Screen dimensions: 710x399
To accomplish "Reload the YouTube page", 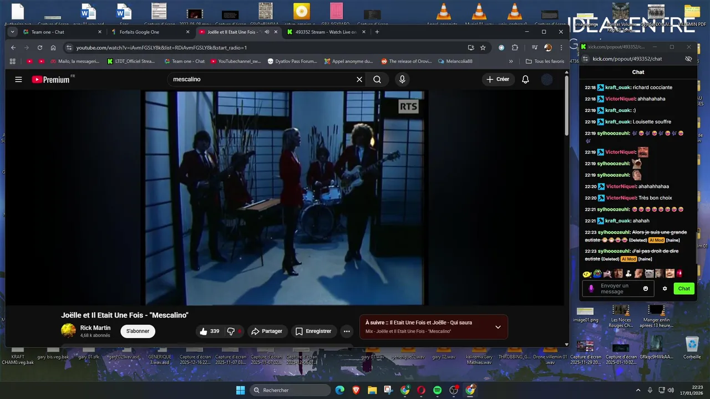I will point(40,48).
